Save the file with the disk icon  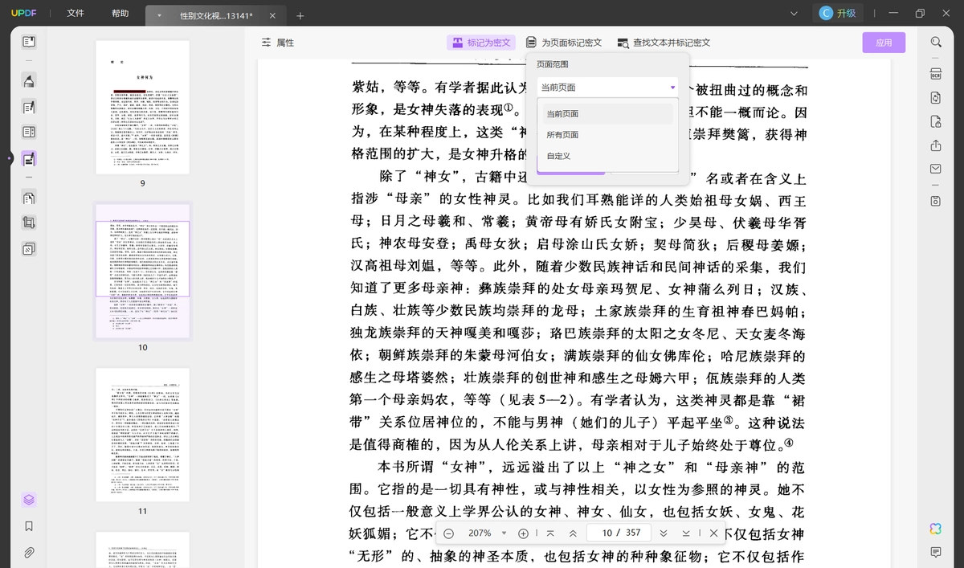point(936,201)
